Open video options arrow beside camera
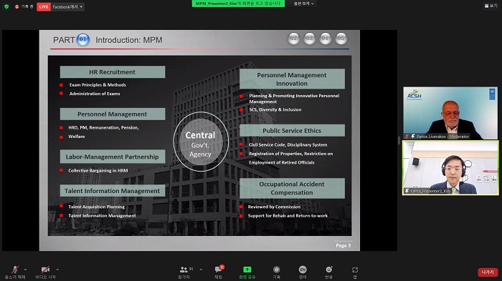Image resolution: width=502 pixels, height=281 pixels. coord(57,270)
